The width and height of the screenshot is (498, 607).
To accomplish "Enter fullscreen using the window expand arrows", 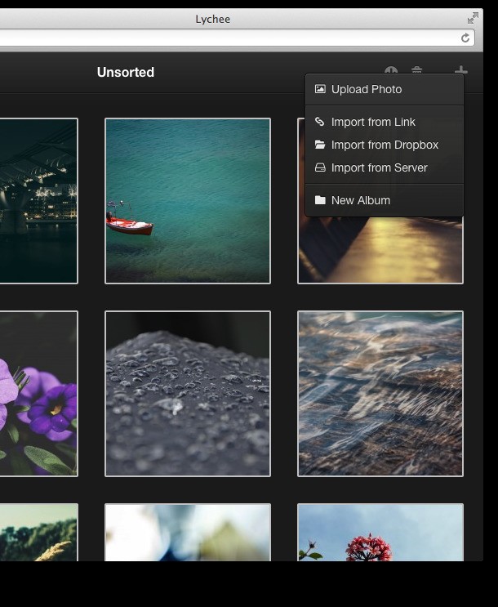I will click(x=473, y=18).
